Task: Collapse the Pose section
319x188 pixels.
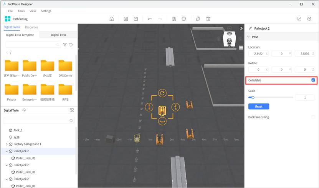Action: [x=248, y=37]
